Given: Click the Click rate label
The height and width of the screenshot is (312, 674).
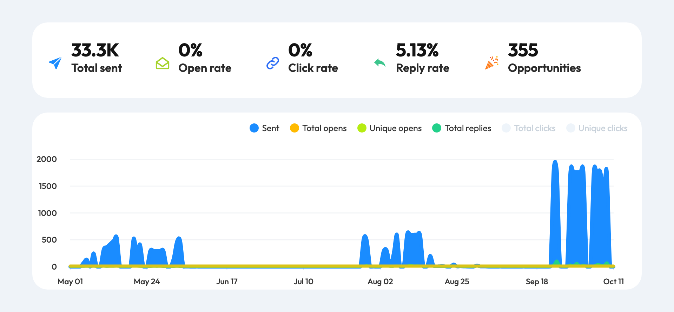Looking at the screenshot, I should click(313, 68).
